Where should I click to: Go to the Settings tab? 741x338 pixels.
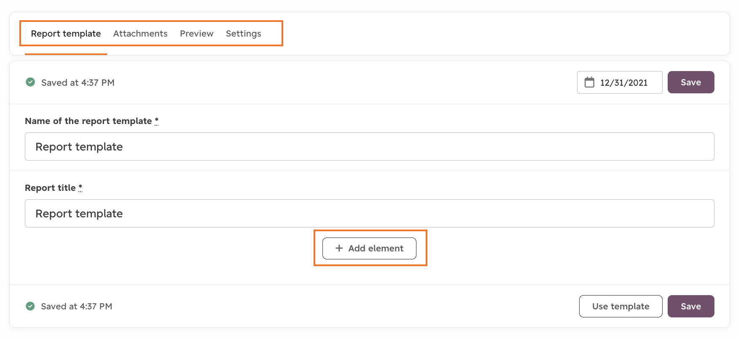(x=244, y=34)
